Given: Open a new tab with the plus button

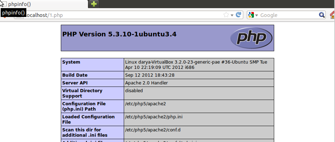Looking at the screenshot, I should (94, 4).
